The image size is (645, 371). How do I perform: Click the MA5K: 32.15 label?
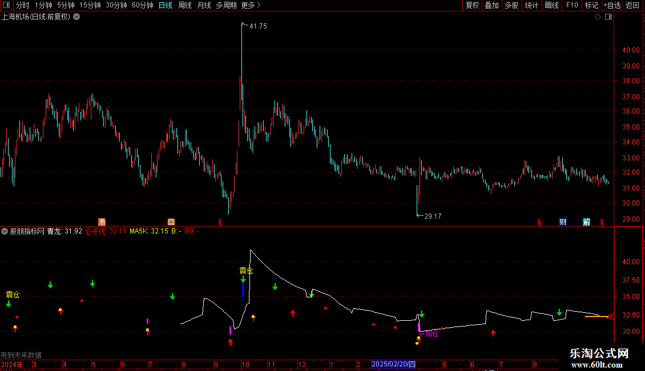point(149,231)
